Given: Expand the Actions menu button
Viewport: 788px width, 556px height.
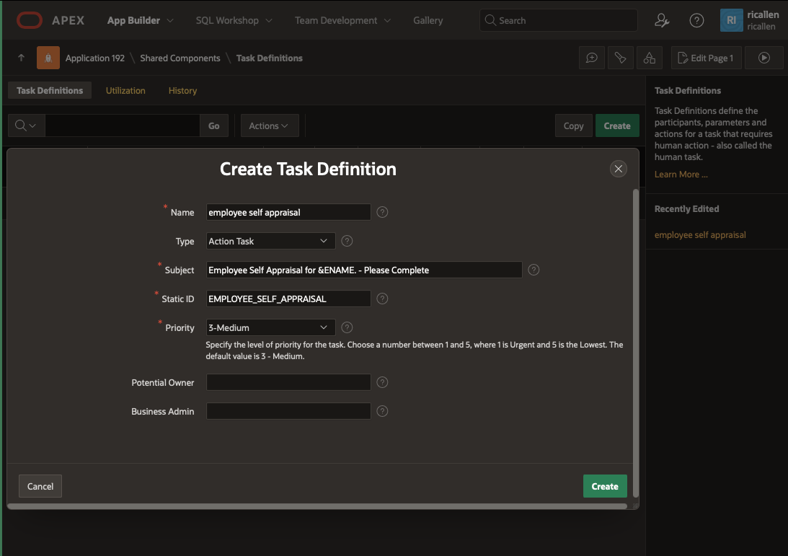Looking at the screenshot, I should tap(269, 125).
